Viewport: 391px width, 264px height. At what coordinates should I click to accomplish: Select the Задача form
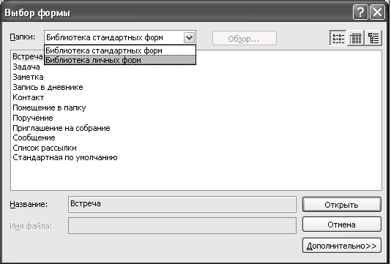(x=26, y=67)
